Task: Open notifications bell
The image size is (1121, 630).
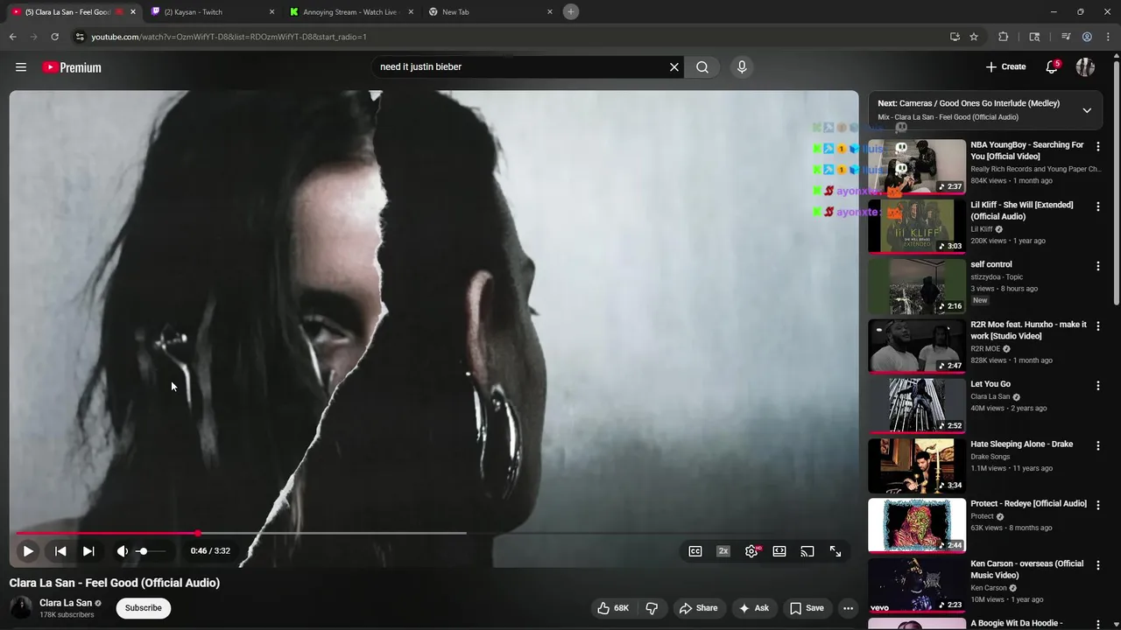Action: tap(1052, 66)
